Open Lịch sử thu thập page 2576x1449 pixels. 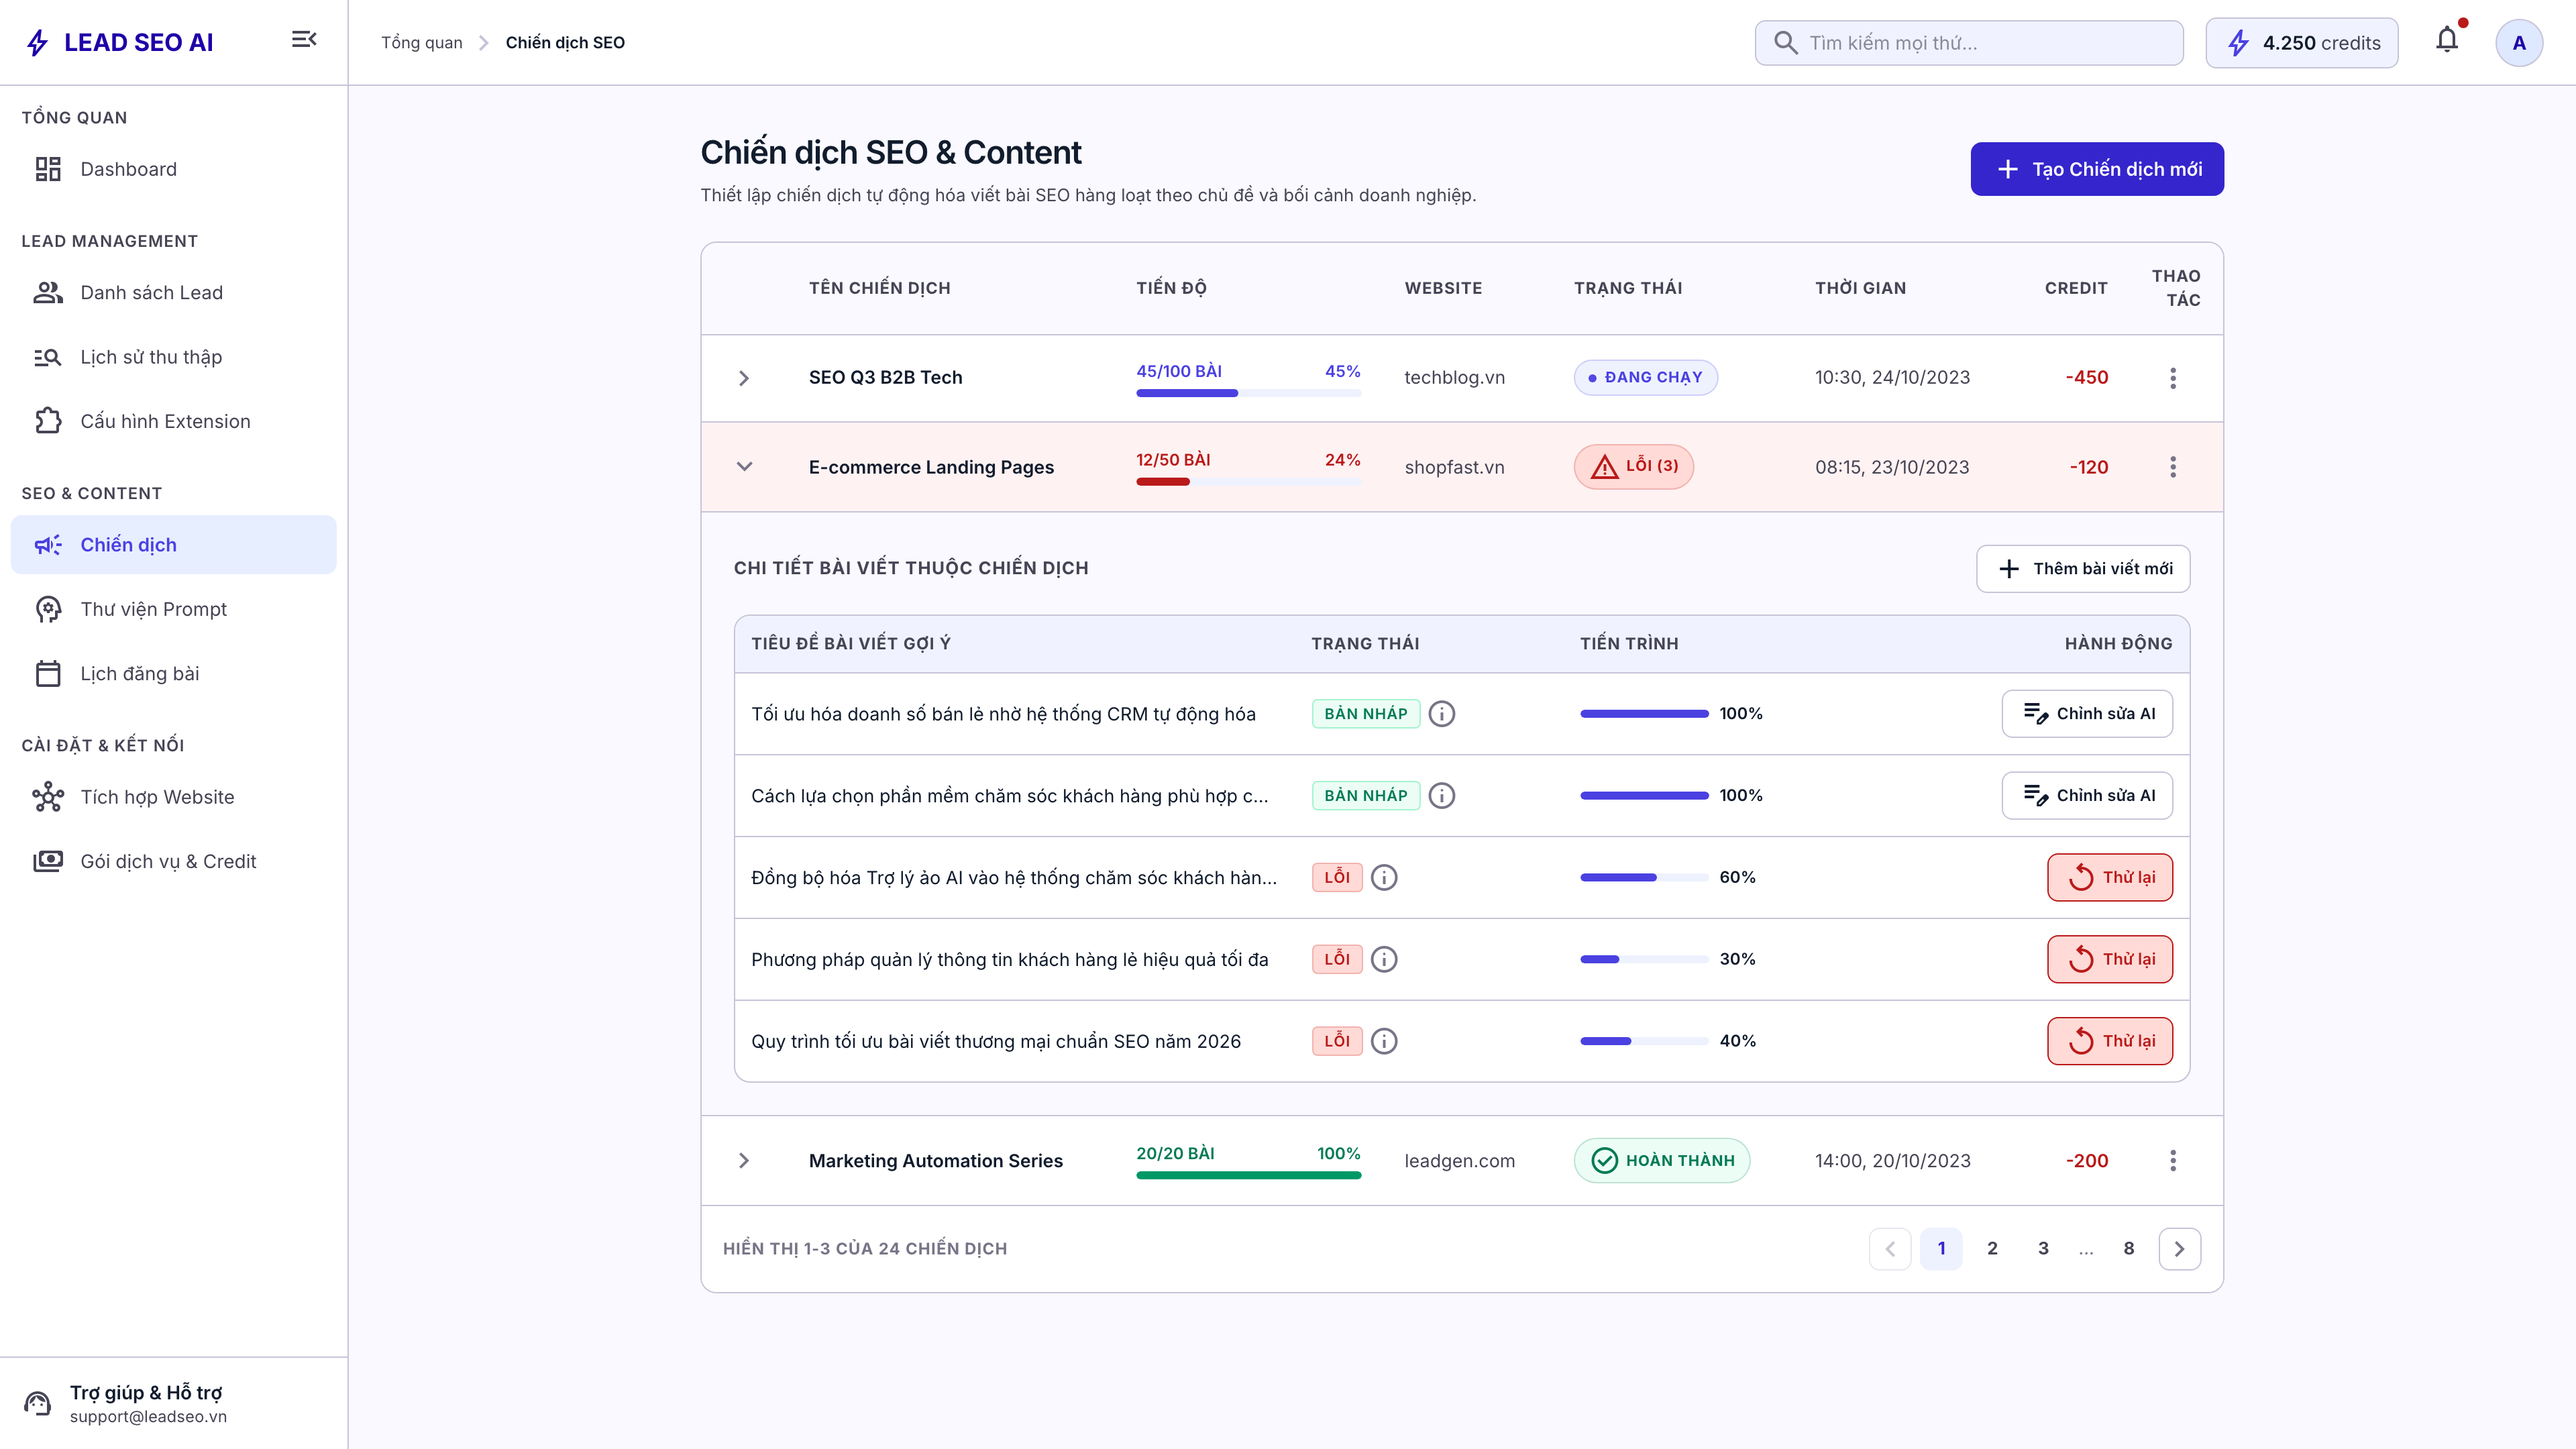pos(174,357)
